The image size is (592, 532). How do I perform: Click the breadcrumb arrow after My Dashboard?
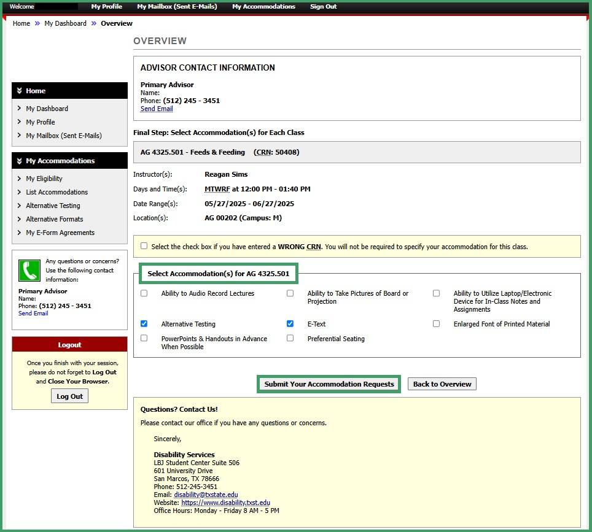click(x=93, y=23)
